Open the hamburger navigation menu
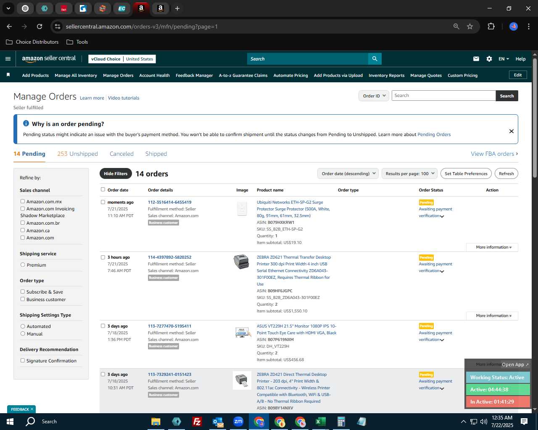Image resolution: width=538 pixels, height=430 pixels. point(8,59)
